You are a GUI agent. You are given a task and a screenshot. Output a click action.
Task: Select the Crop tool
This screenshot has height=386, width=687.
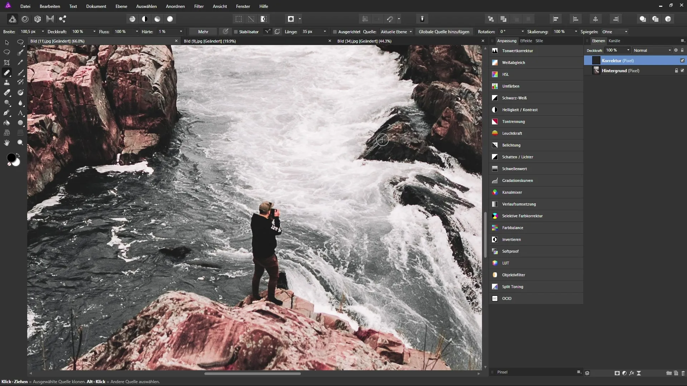7,63
